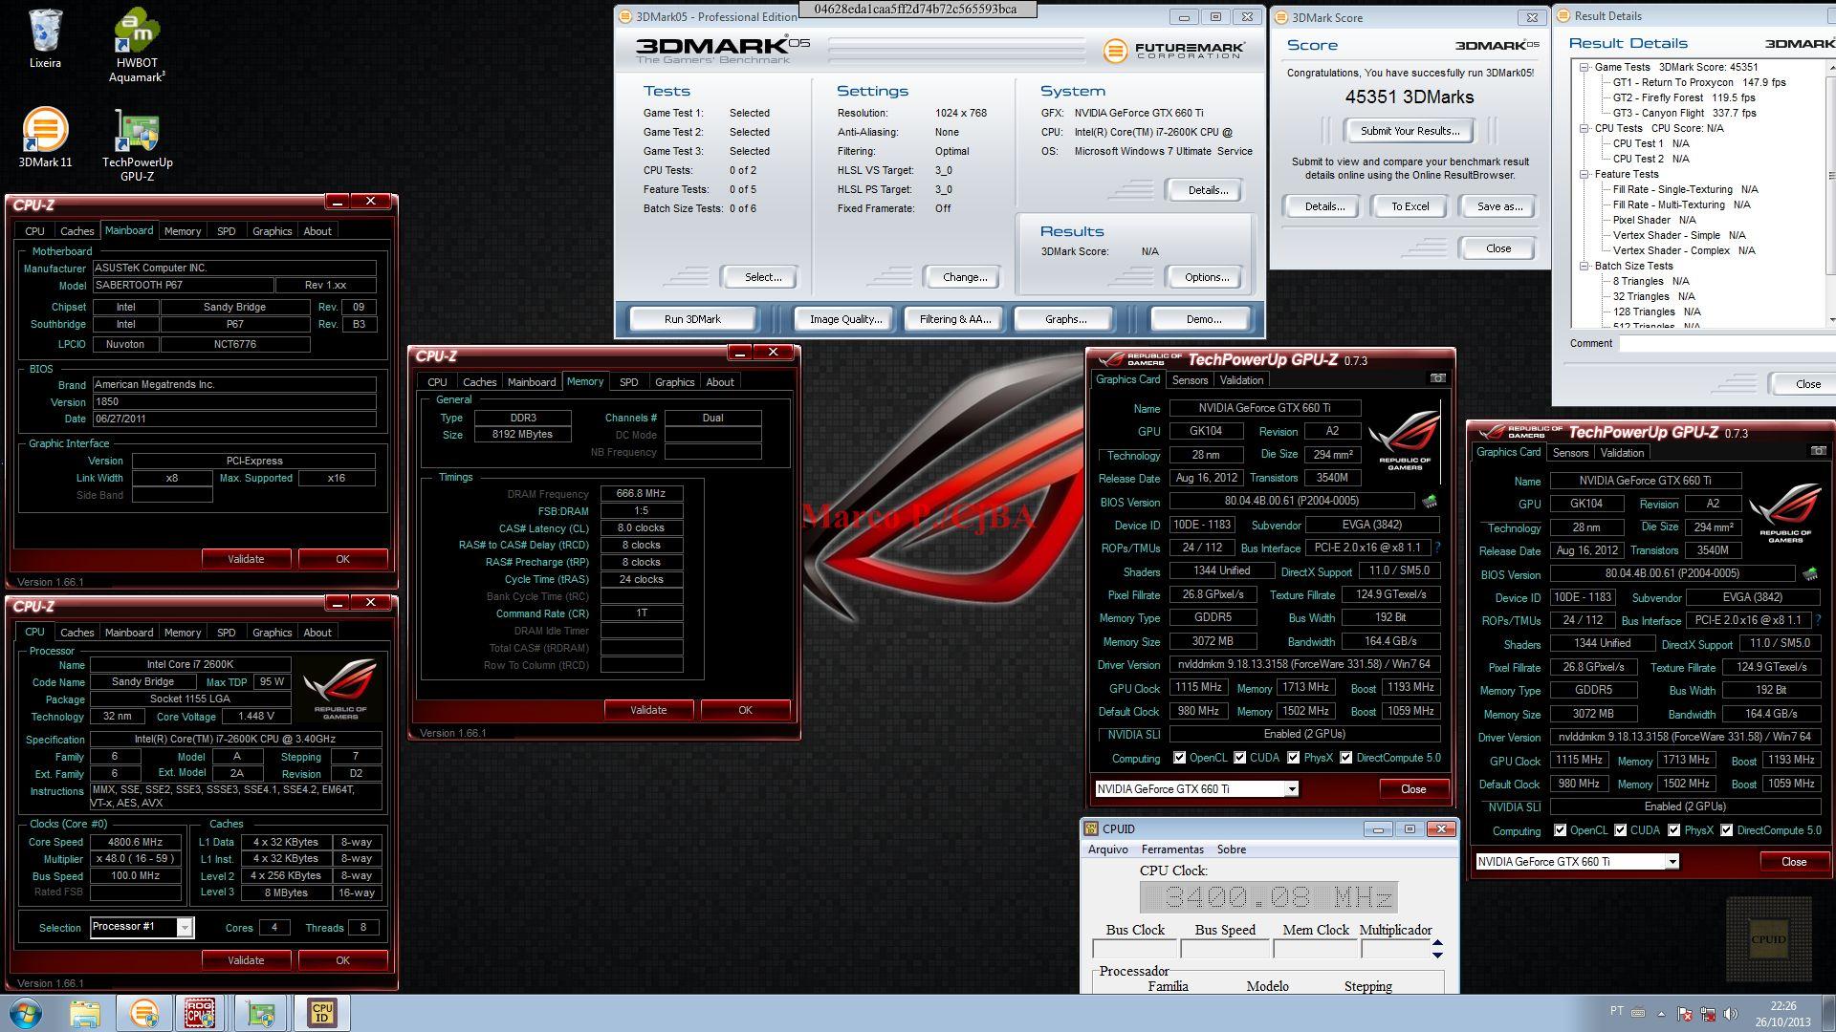Click Bus Interface question mark in GPU-Z above CPUID
The width and height of the screenshot is (1836, 1032).
1437,548
